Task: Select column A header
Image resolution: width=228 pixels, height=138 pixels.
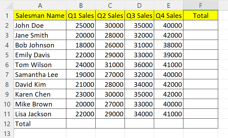Action: (x=40, y=5)
